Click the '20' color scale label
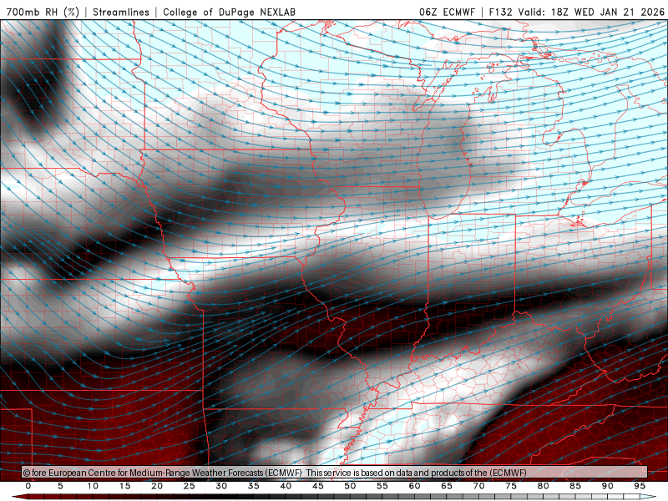This screenshot has height=501, width=668. point(157,486)
